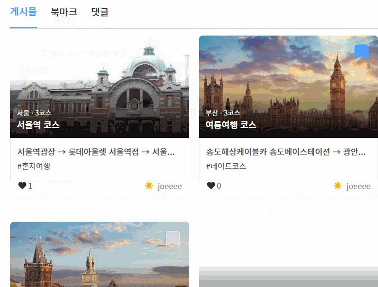
Task: Open the joeeee profile on the 서울역 card
Action: (170, 186)
